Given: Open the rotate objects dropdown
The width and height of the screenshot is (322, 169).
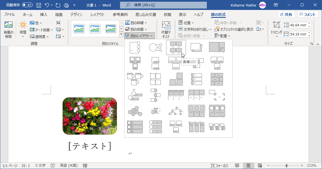Looking at the screenshot, I should [260, 29].
